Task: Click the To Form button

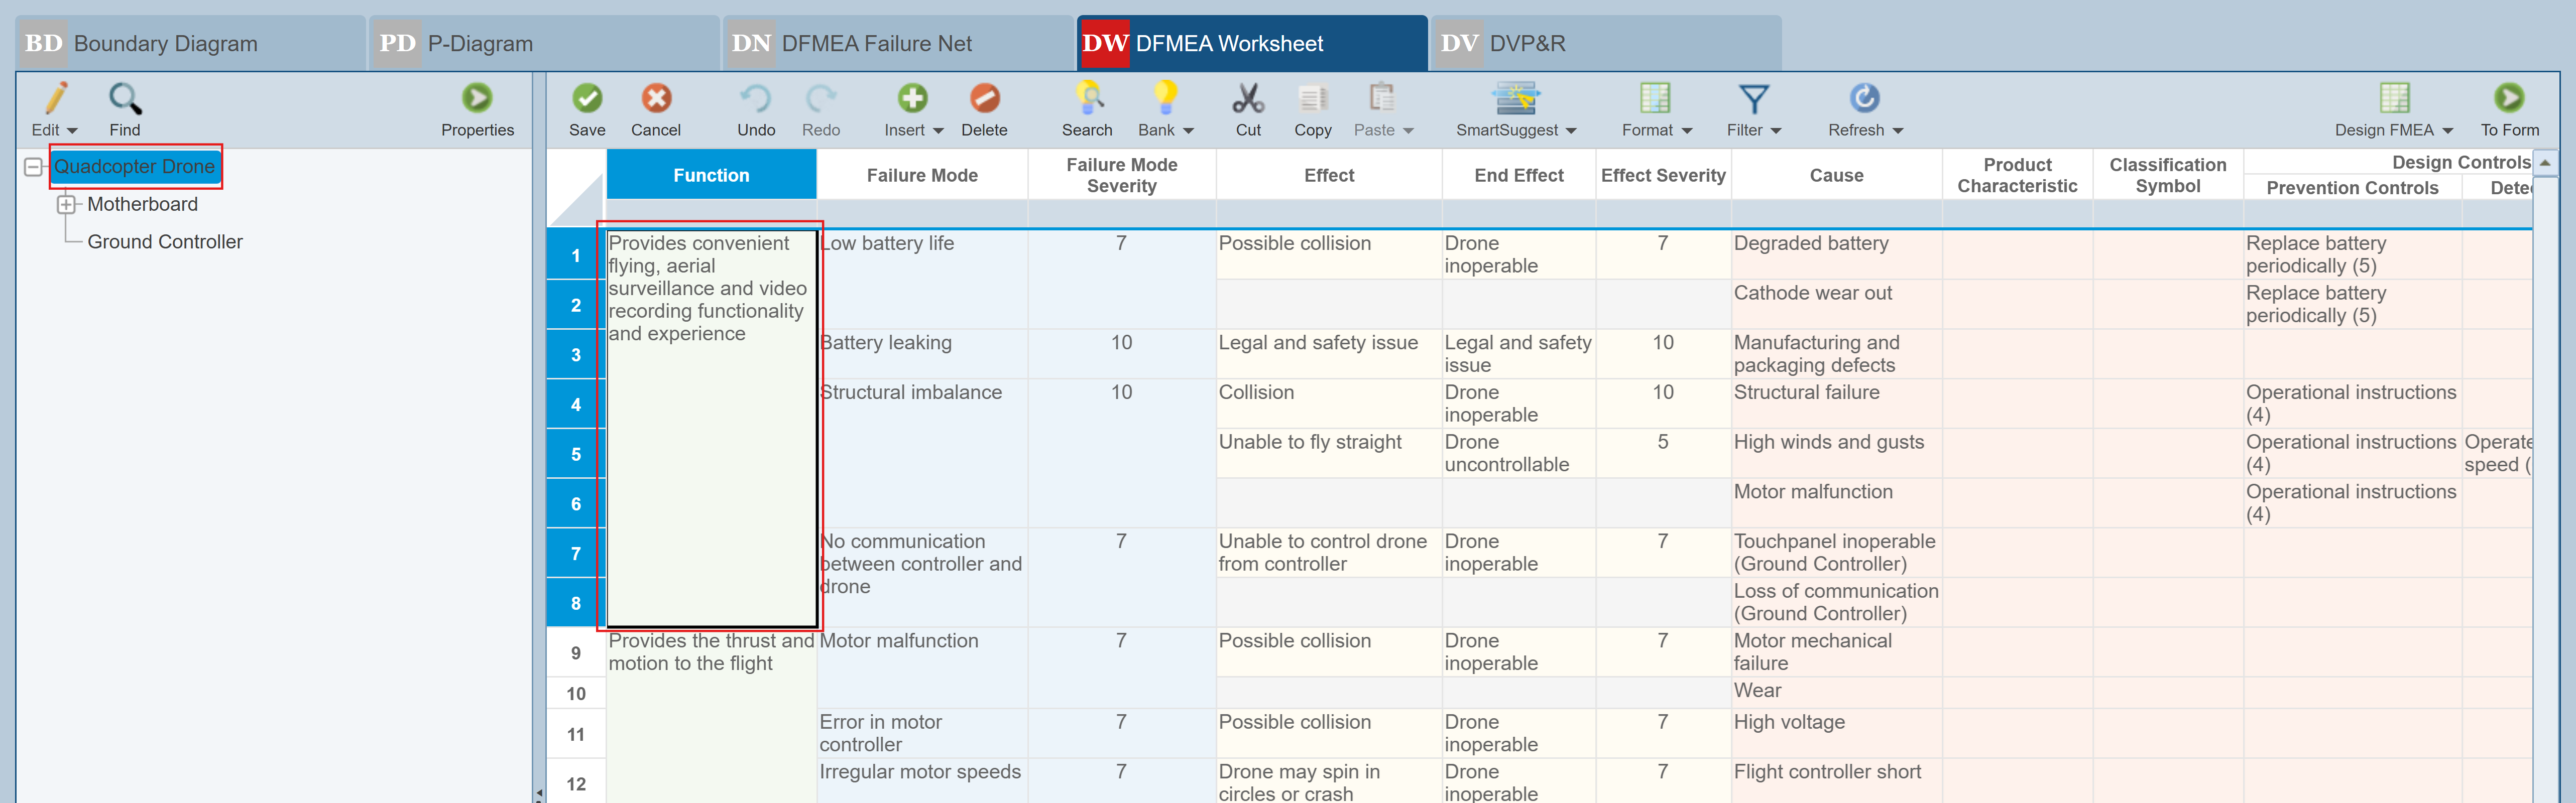Action: pos(2508,99)
